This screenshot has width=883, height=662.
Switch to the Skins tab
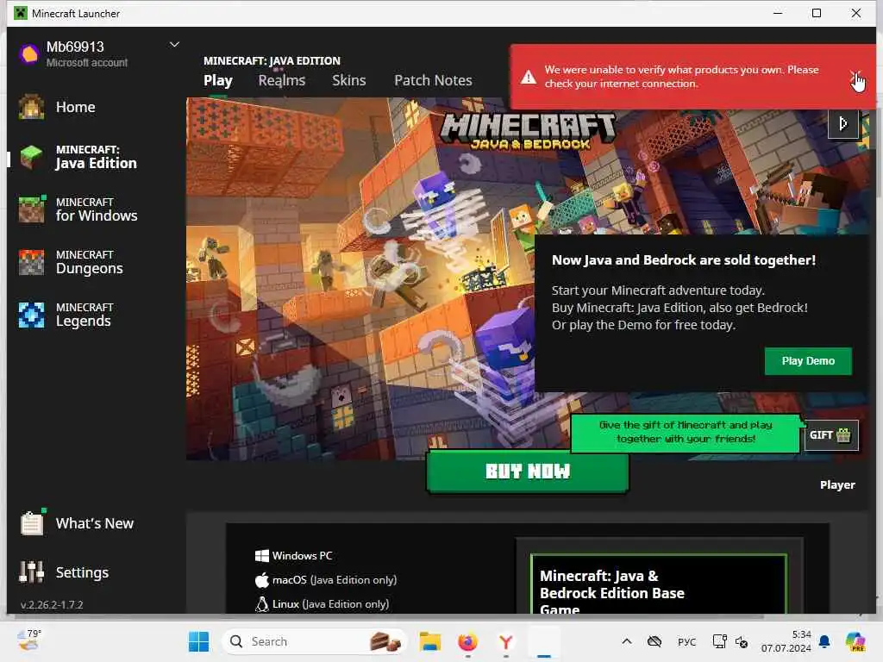tap(348, 80)
